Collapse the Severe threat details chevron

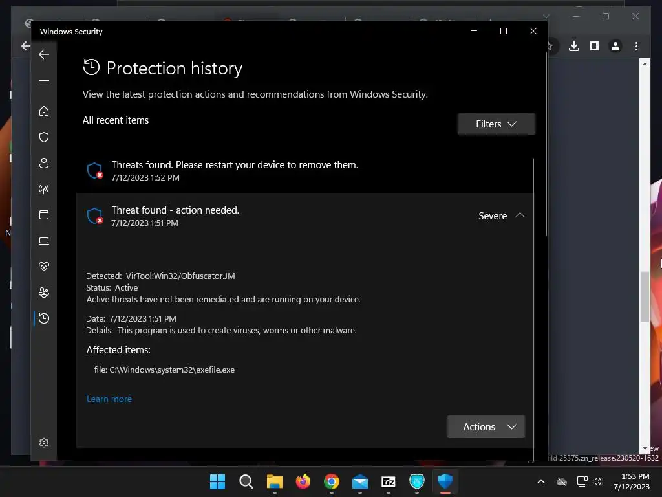point(520,215)
